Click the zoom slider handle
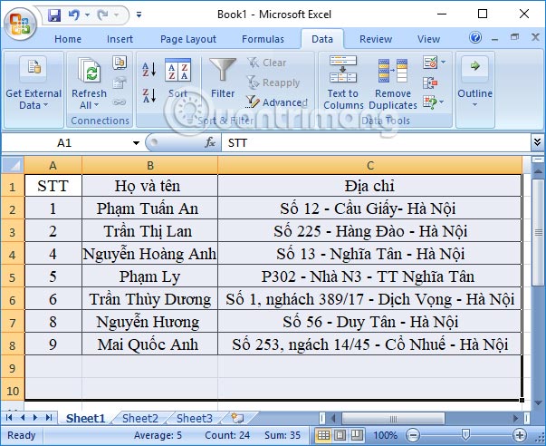This screenshot has width=546, height=446. pos(465,434)
